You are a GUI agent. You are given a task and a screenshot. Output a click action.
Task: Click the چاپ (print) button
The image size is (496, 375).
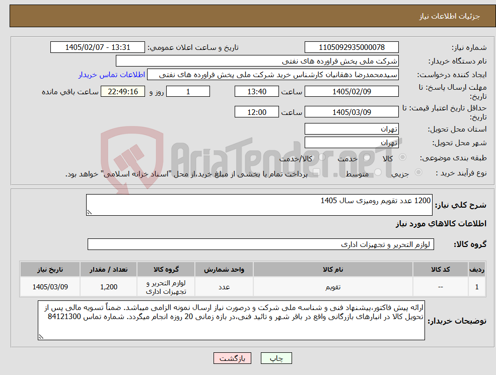pyautogui.click(x=276, y=358)
